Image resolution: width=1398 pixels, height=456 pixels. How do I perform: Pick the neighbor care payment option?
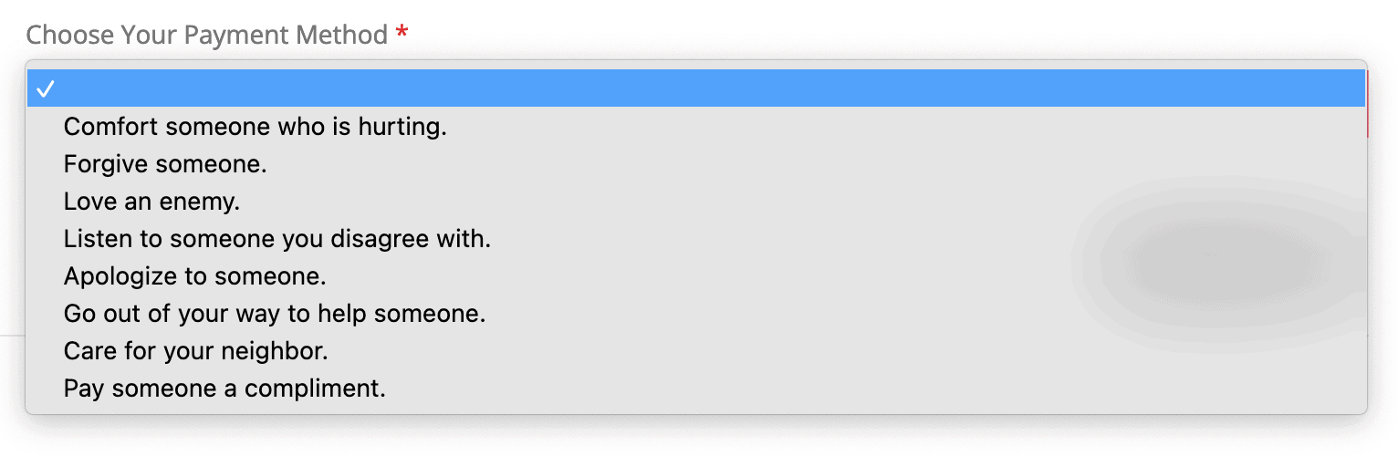point(195,351)
